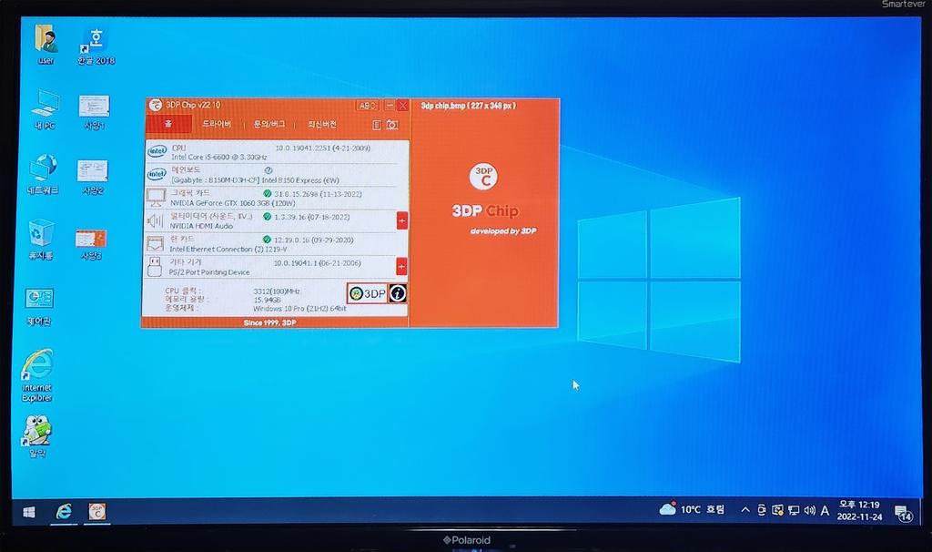Take a screenshot with the camera icon
Screen dimensions: 932x552
click(x=392, y=125)
